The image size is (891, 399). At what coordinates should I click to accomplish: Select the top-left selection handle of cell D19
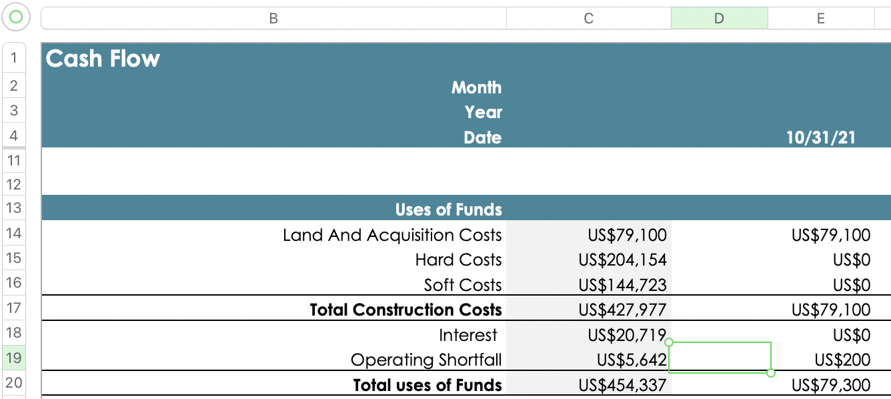coord(669,342)
